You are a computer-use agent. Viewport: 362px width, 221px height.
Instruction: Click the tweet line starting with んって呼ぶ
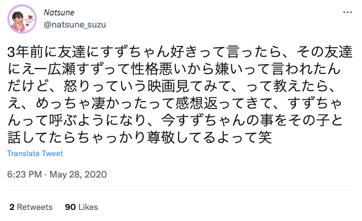(175, 120)
